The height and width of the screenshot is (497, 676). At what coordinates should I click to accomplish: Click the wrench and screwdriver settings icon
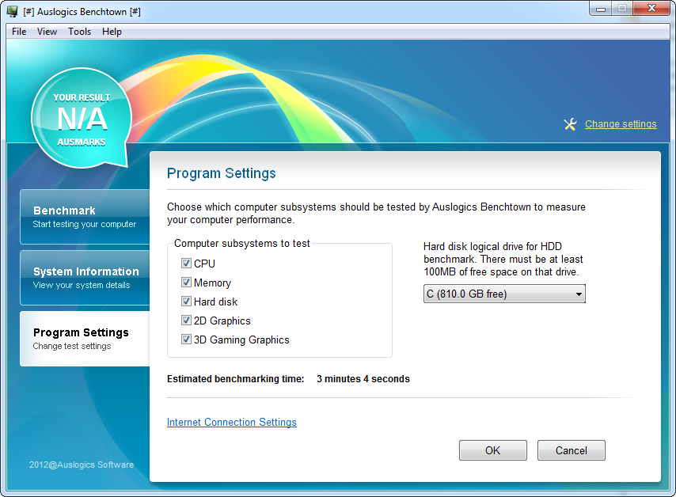pyautogui.click(x=570, y=124)
